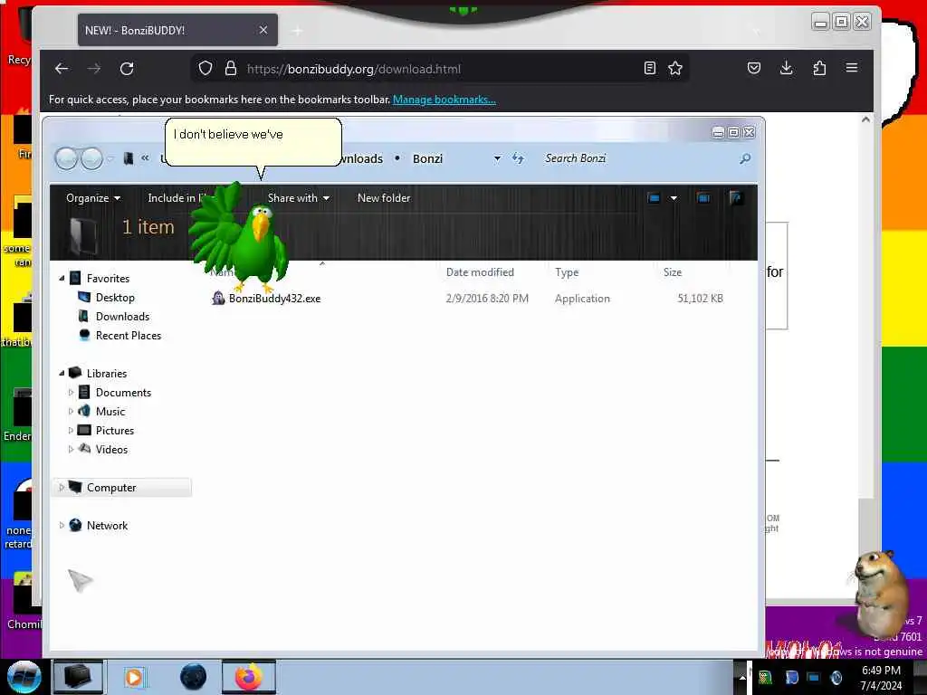Sort by Type column header
Viewport: 927px width, 695px height.
click(x=567, y=272)
